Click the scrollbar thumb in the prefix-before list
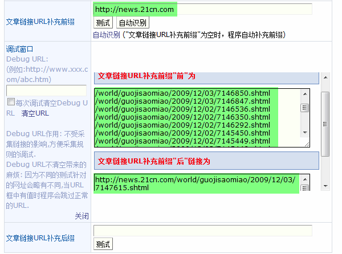The image size is (342, 254). [x=304, y=108]
